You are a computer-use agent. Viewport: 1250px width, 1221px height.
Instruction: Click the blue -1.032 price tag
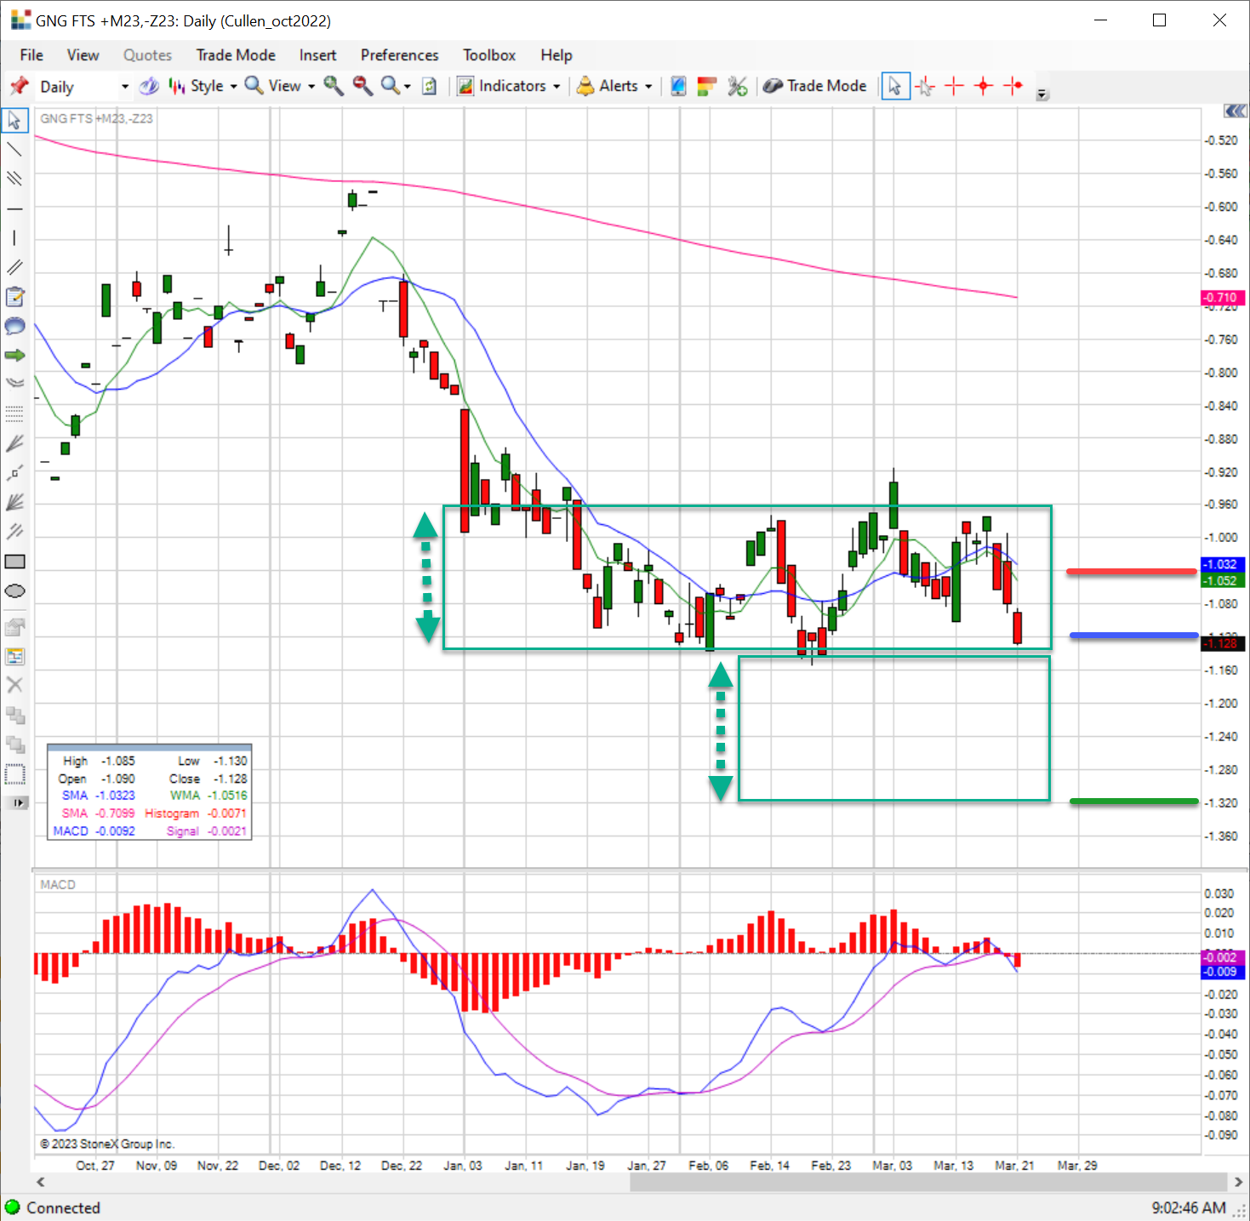click(x=1223, y=564)
